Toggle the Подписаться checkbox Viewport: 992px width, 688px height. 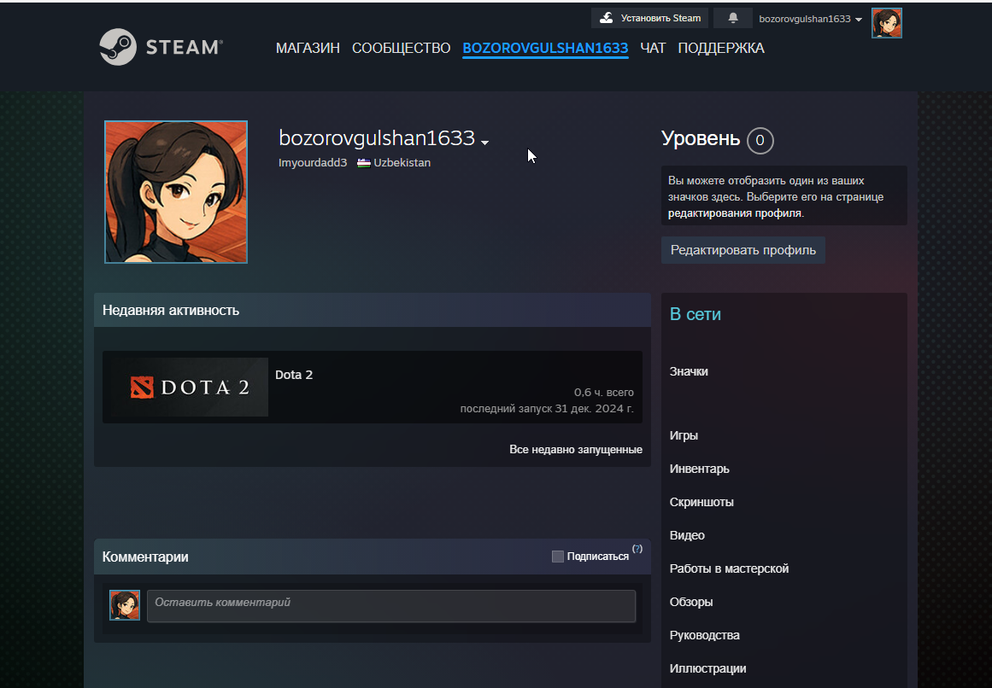tap(557, 557)
